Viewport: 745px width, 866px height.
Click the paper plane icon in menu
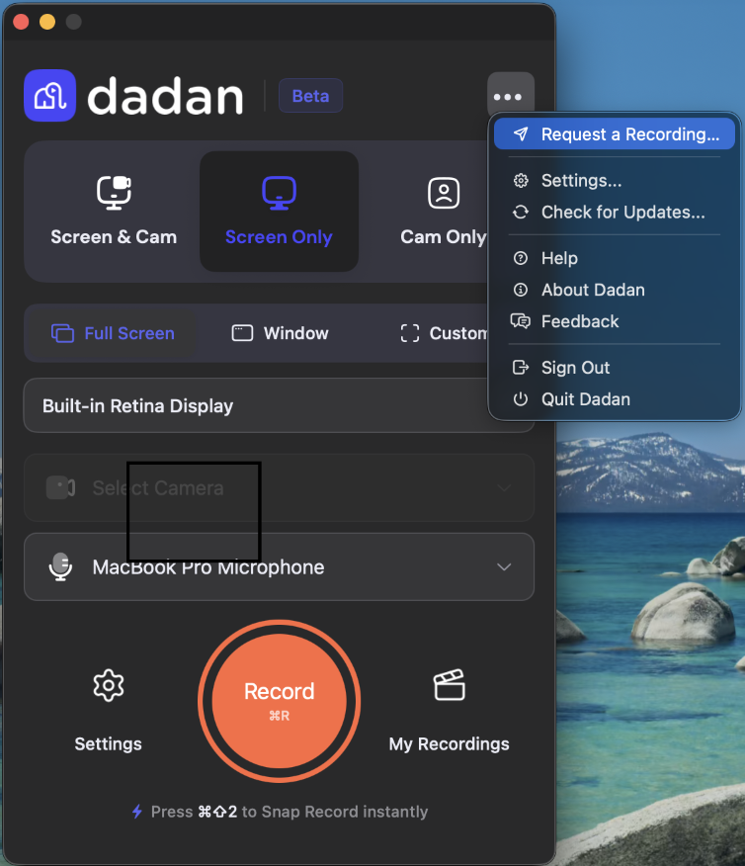[521, 133]
